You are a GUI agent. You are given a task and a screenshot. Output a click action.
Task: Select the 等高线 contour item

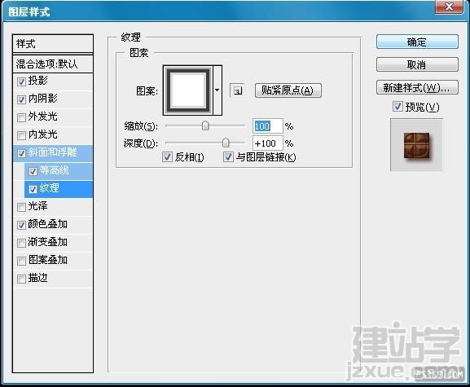[59, 171]
